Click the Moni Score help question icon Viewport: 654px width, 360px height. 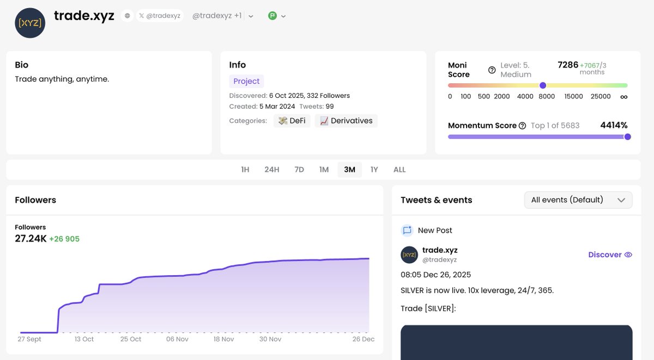(x=492, y=70)
